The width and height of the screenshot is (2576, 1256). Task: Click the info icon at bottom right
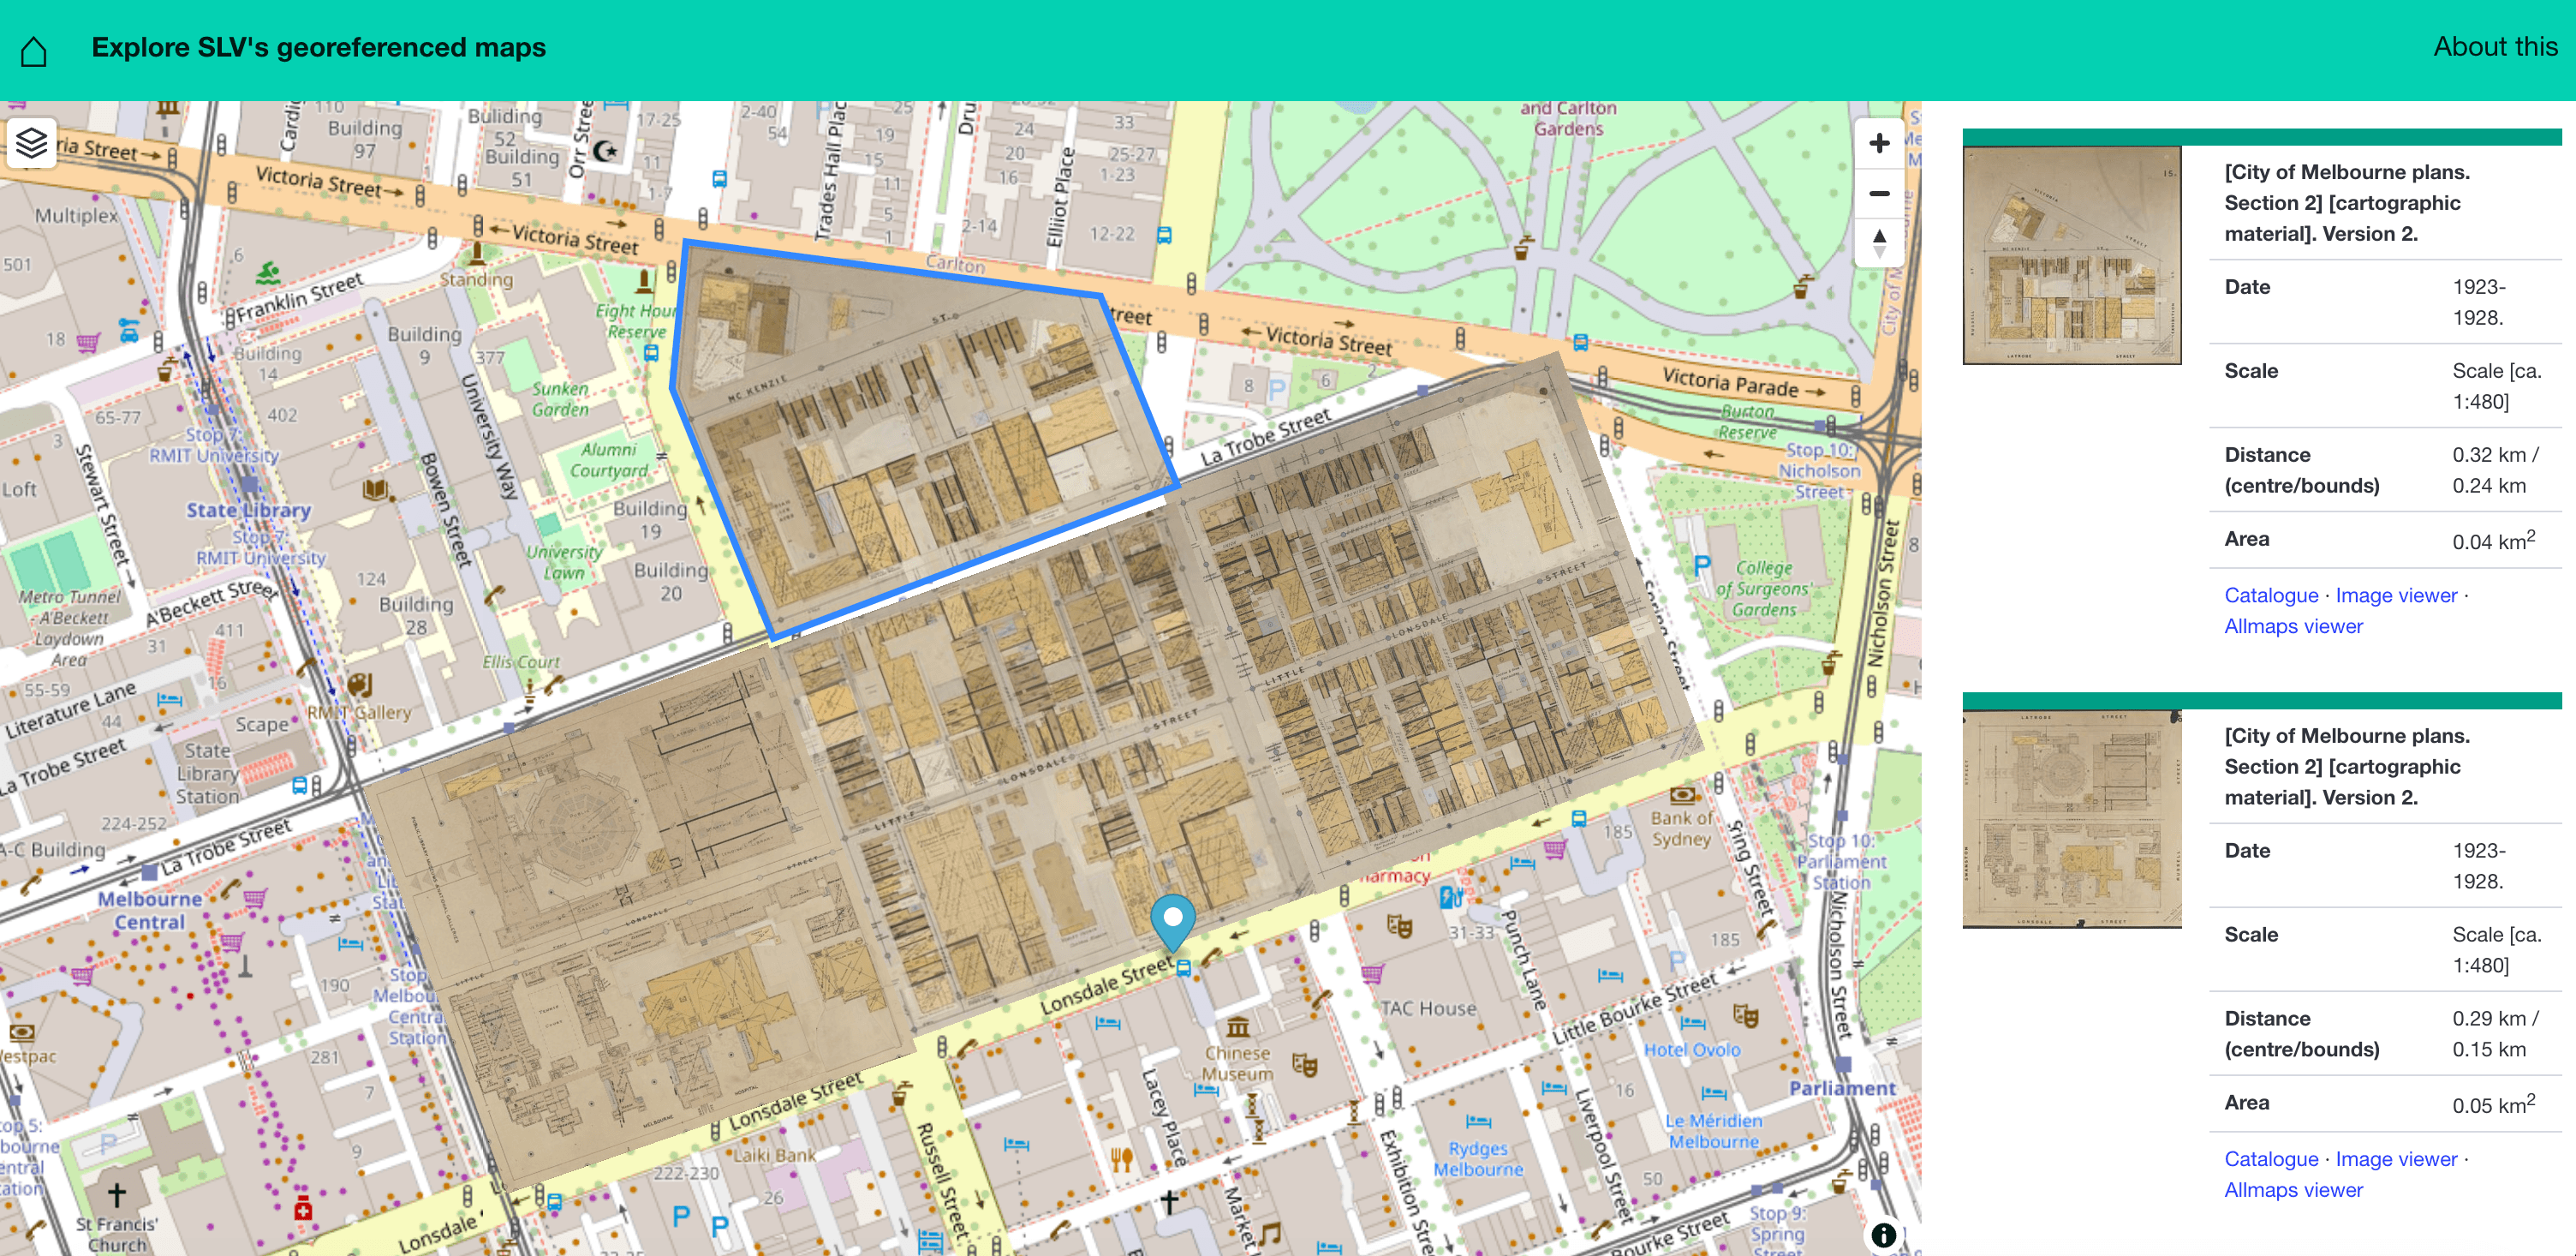tap(1884, 1235)
